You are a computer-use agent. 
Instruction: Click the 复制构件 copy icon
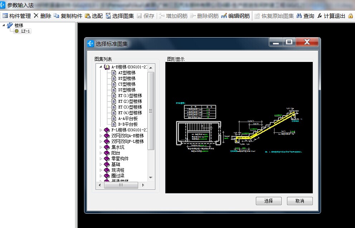[57, 16]
